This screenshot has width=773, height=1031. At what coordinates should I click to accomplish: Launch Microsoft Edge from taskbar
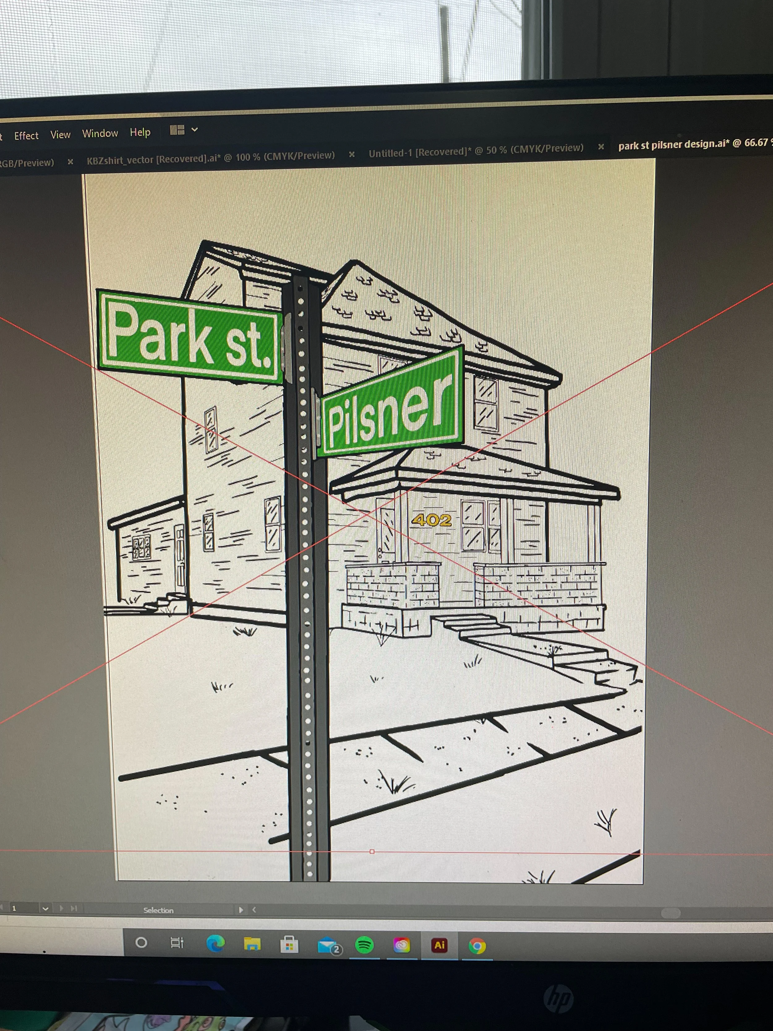pos(215,943)
